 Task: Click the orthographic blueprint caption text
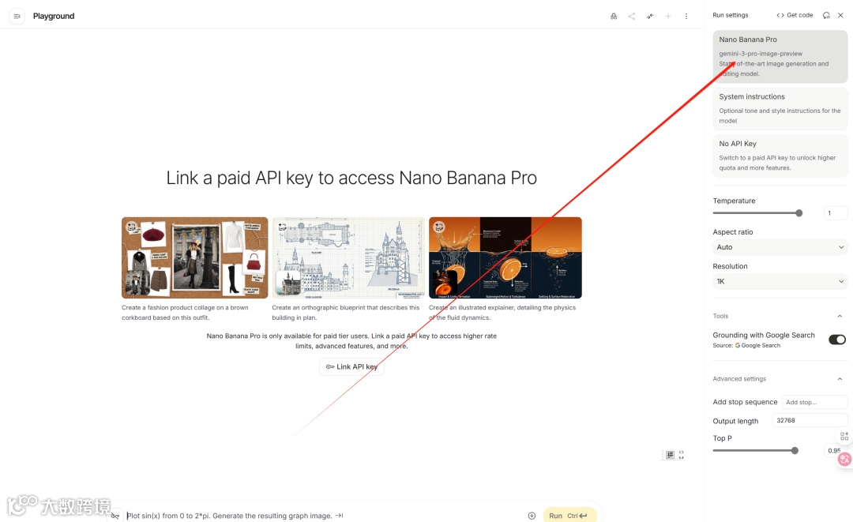pos(346,313)
